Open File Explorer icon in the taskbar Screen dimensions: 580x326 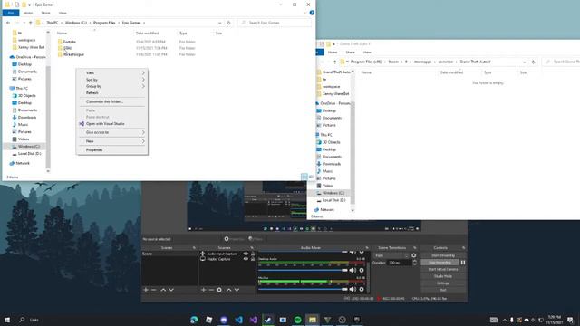pos(313,320)
